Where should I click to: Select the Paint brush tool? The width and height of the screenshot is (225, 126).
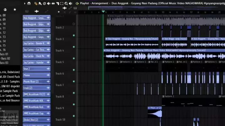click(40, 3)
